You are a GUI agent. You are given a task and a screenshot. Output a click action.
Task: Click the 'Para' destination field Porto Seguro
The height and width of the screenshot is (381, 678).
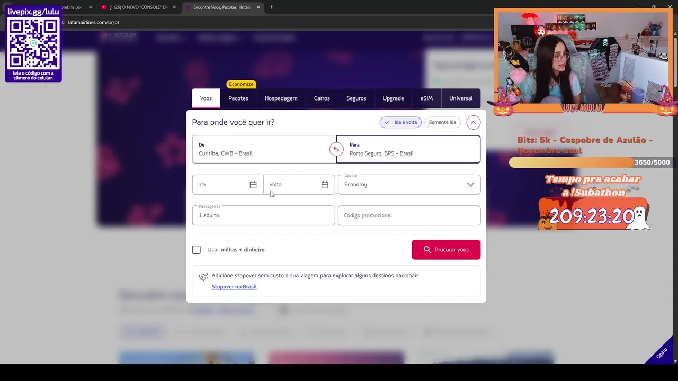408,149
